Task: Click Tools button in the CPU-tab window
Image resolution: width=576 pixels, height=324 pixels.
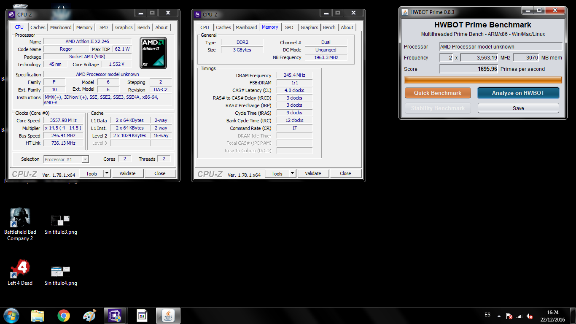Action: pyautogui.click(x=92, y=173)
